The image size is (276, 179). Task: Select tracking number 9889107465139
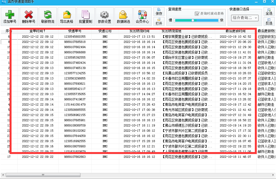pyautogui.click(x=75, y=68)
